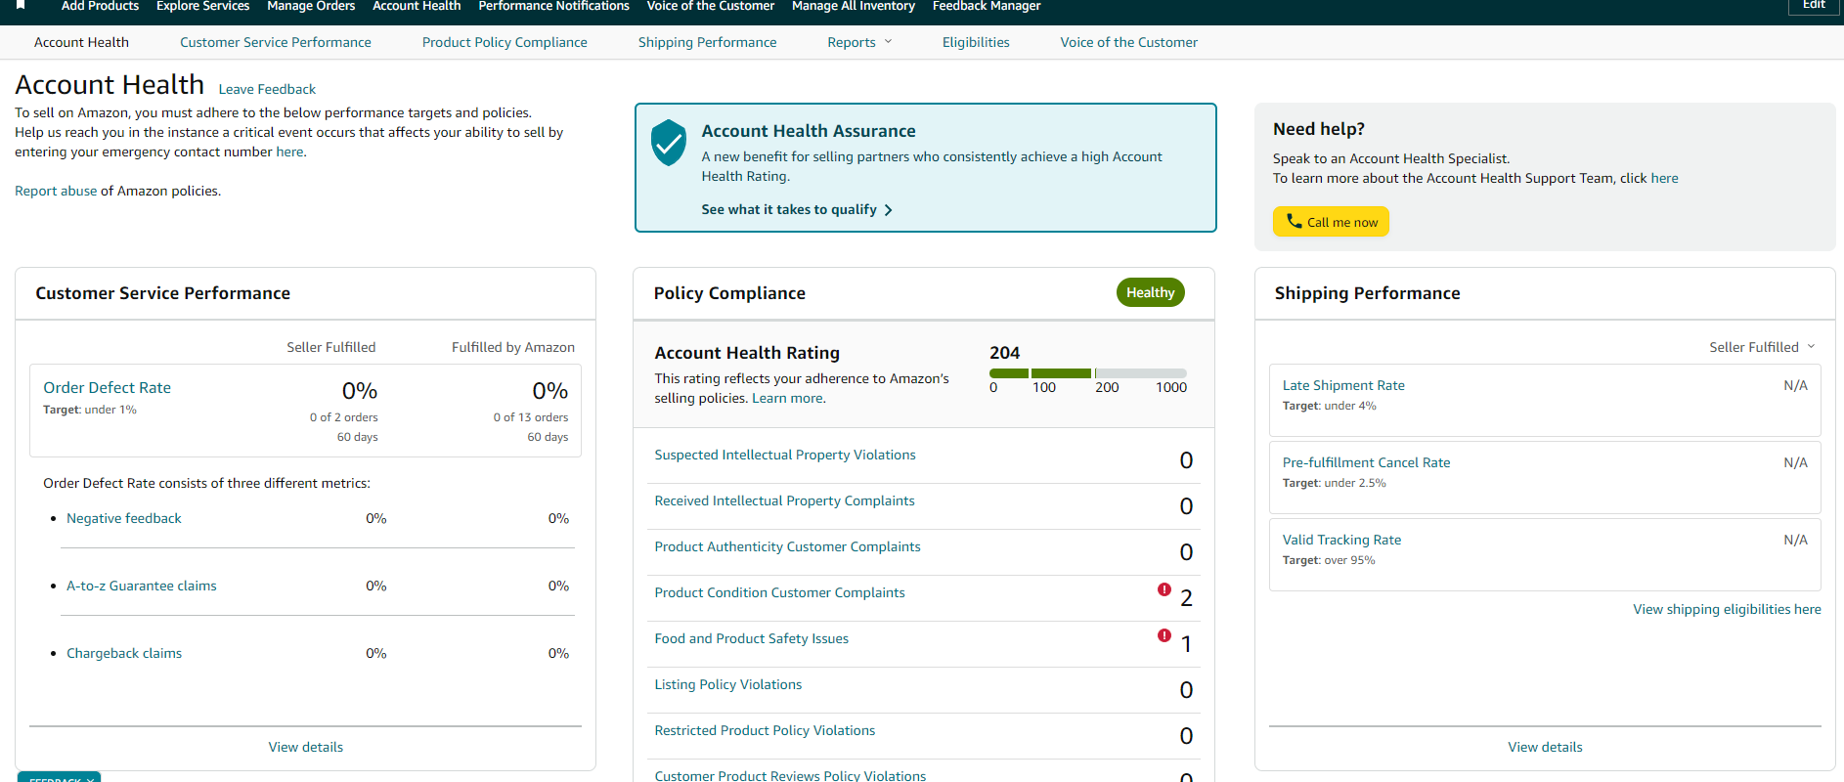Click the Account Health Assurance shield icon
The image size is (1844, 782).
click(x=669, y=143)
